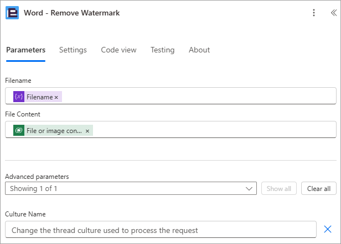Open the three-dot more options menu
Screen dimensions: 341x244
(x=313, y=13)
